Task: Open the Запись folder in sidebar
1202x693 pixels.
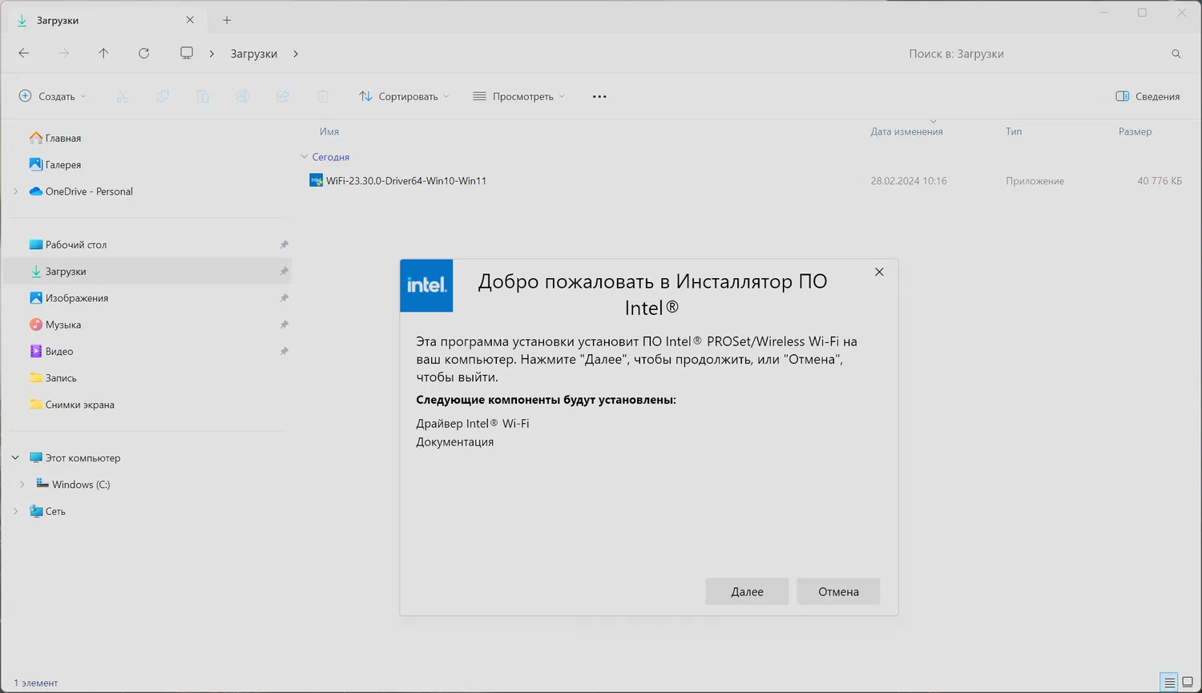Action: coord(61,378)
